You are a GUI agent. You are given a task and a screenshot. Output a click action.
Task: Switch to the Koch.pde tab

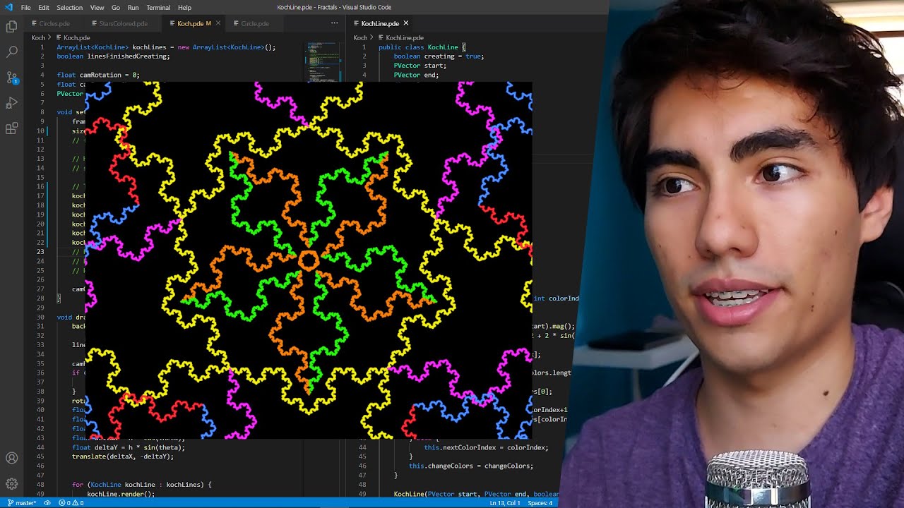(194, 23)
